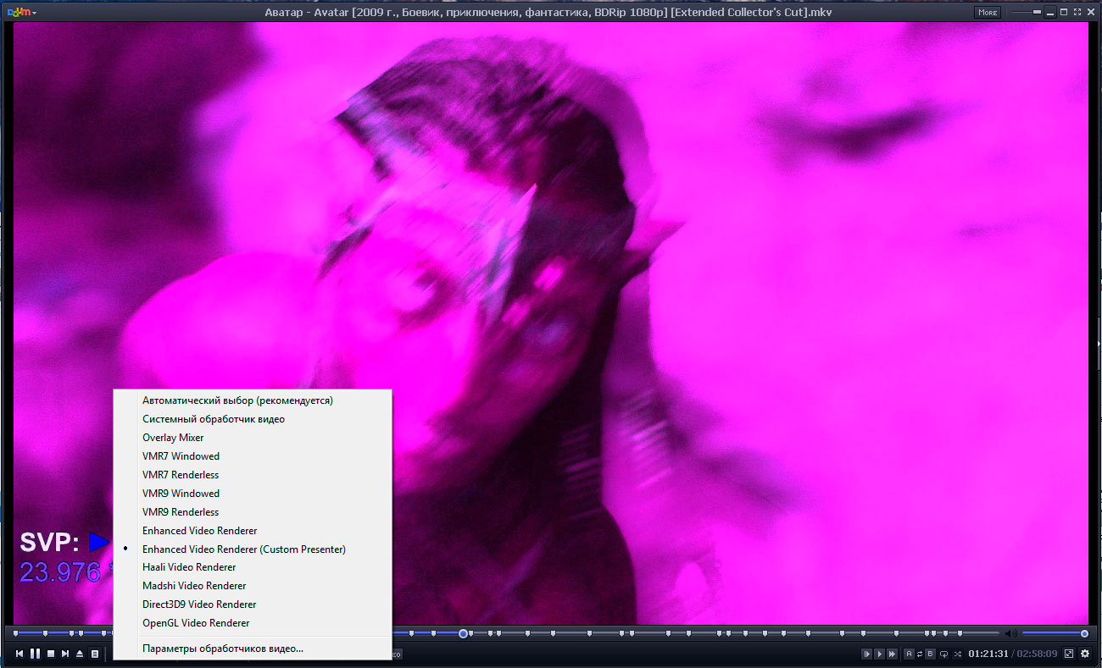Open the playlist icon
The width and height of the screenshot is (1102, 668).
95,654
